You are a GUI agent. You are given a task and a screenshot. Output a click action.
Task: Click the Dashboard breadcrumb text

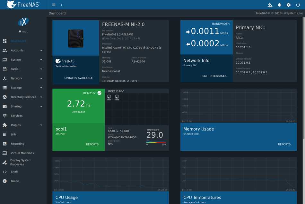coord(57,13)
